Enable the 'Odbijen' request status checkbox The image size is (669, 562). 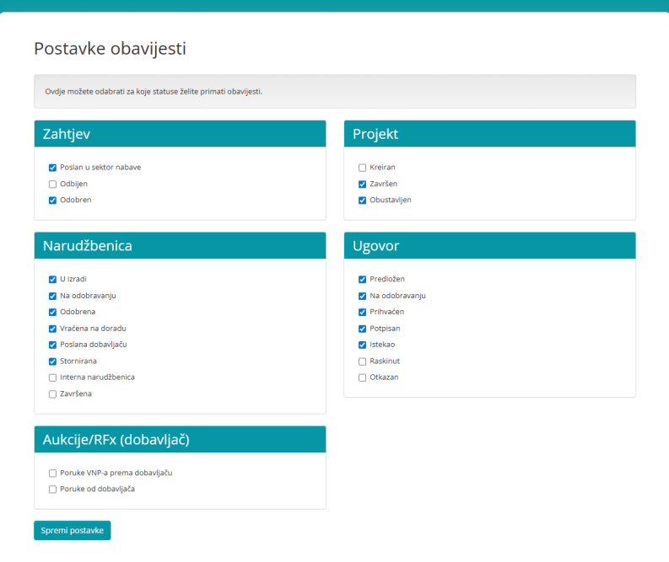point(52,184)
